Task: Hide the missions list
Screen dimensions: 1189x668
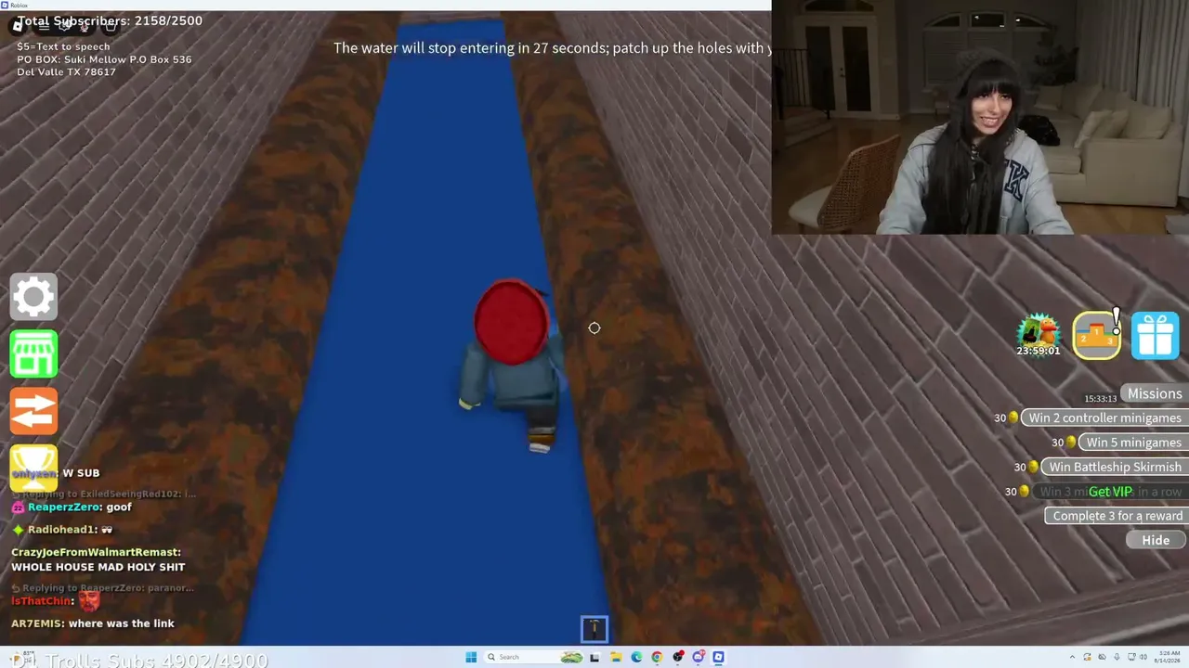Action: click(1156, 540)
